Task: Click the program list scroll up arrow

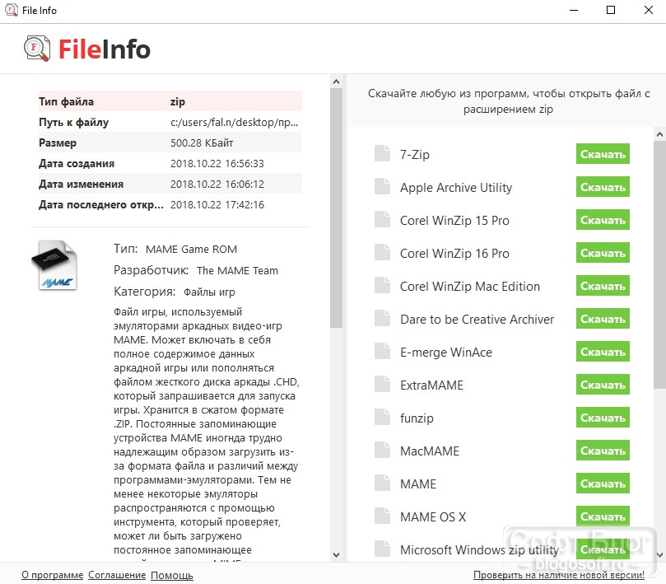Action: tap(659, 134)
